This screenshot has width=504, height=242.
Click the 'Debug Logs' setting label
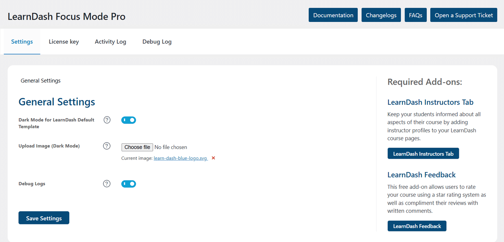pos(32,184)
